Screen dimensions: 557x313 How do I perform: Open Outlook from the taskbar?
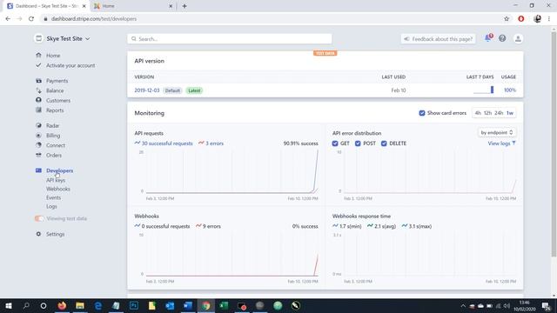pyautogui.click(x=170, y=305)
